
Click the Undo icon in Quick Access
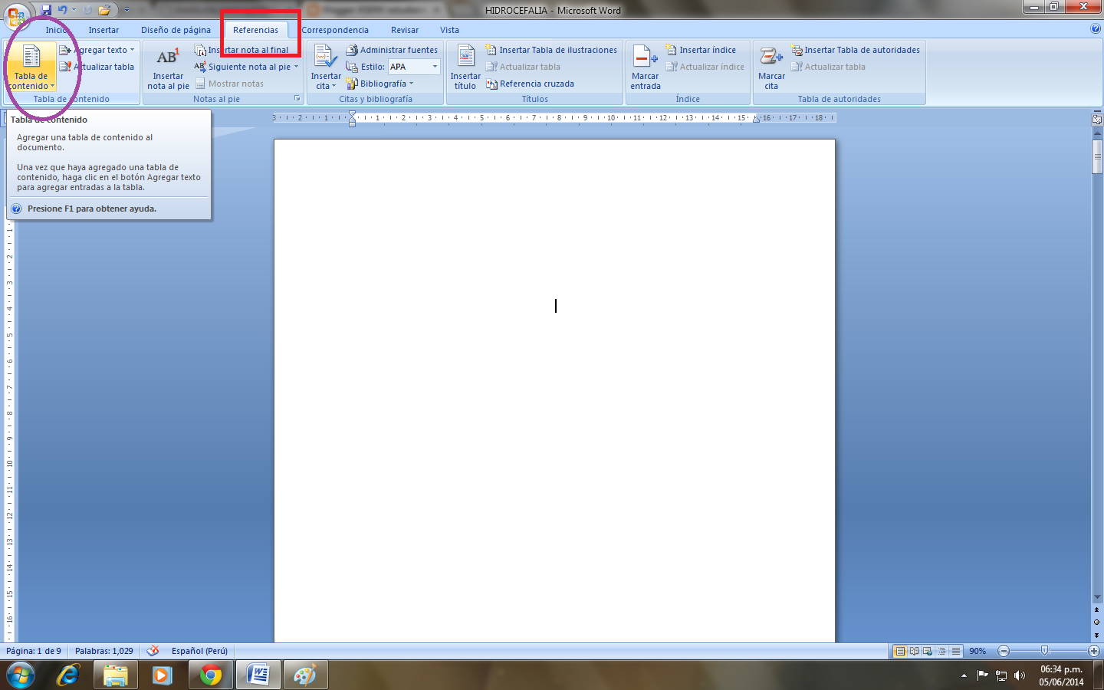tap(63, 10)
